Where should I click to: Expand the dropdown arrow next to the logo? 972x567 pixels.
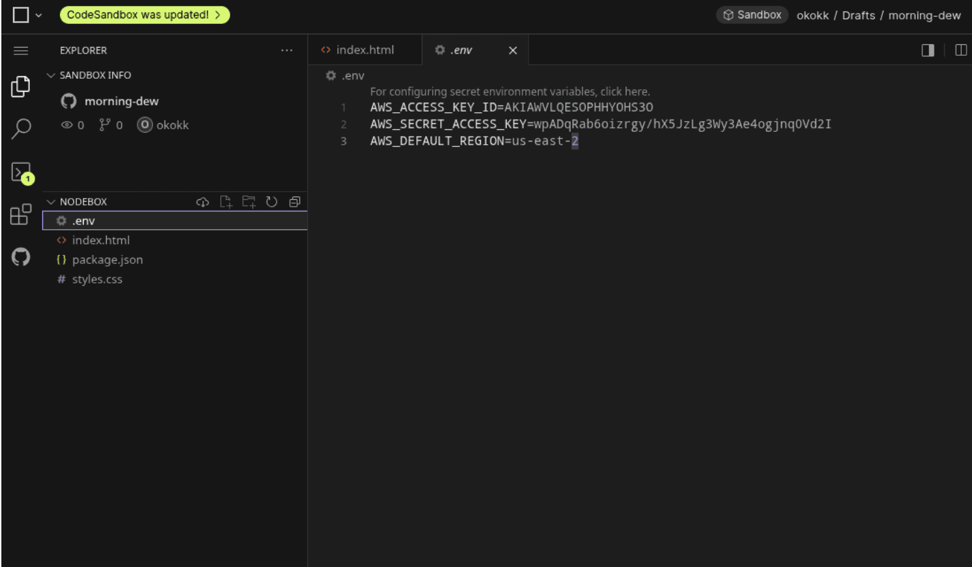click(x=39, y=16)
